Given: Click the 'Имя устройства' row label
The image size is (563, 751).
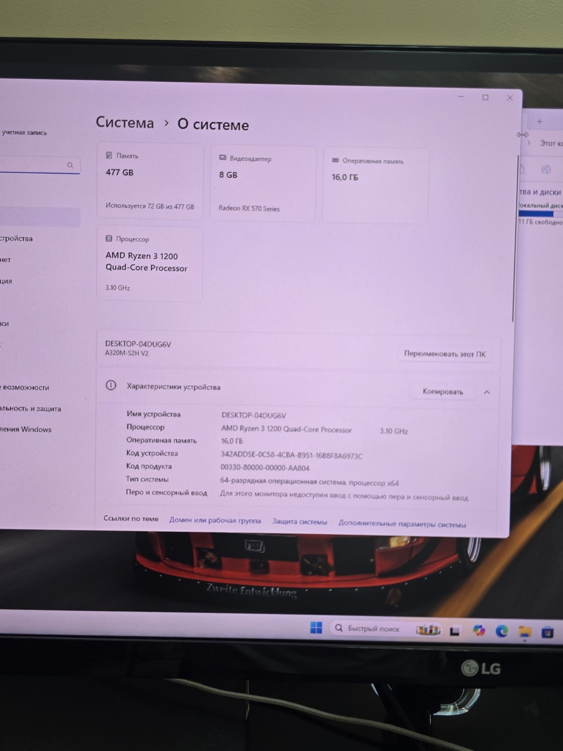Looking at the screenshot, I should [154, 414].
